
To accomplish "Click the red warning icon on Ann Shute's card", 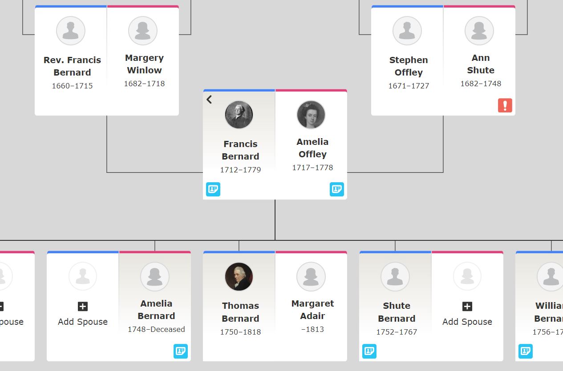I will point(505,105).
